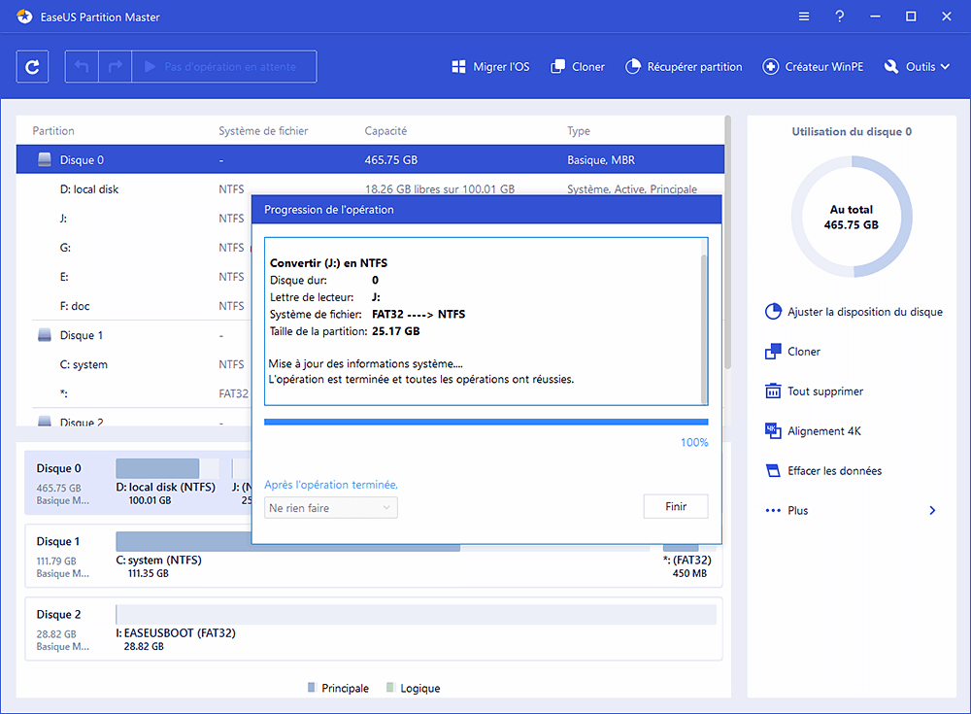
Task: Click Cloner in the right side panel
Action: pos(793,352)
